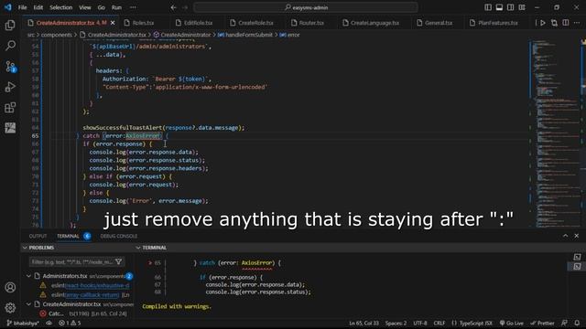Collapse the CreateAdministrator.tsx problems group
586x329 pixels.
[x=28, y=304]
